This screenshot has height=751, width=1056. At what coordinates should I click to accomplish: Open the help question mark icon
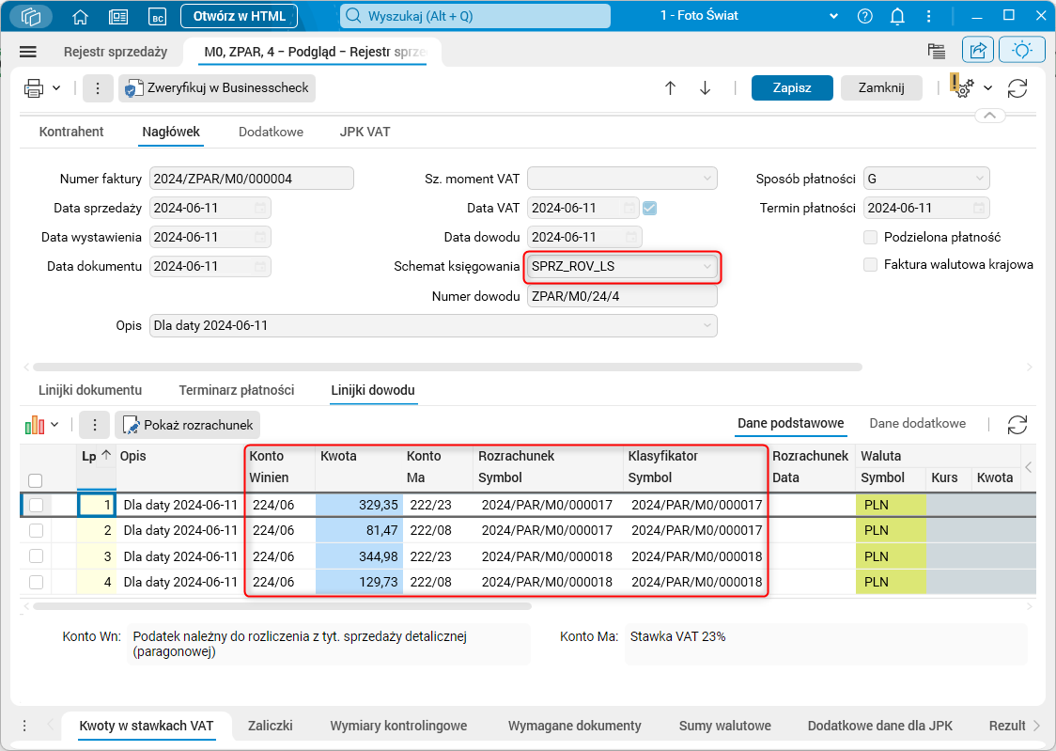[864, 16]
